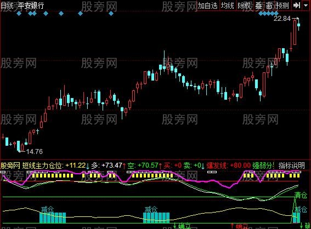The image size is (311, 229).
Task: Jump to latest data with arrow-to-end icon
Action: pyautogui.click(x=297, y=5)
